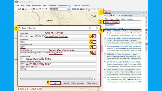Viewport: 162px width, 91px height.
Task: Click the Paste icon in toolbar
Action: [34, 9]
